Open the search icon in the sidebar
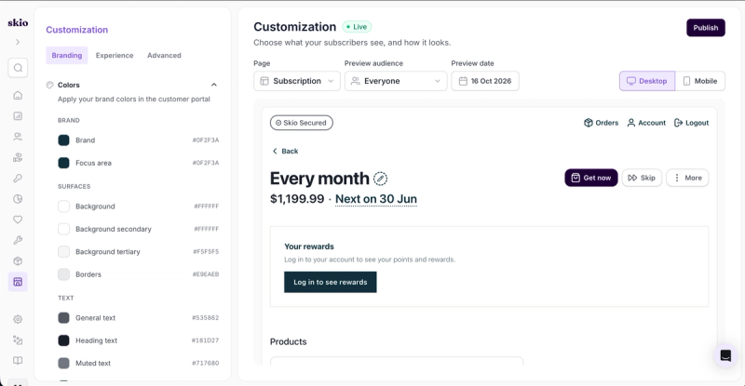The image size is (745, 386). [x=18, y=68]
